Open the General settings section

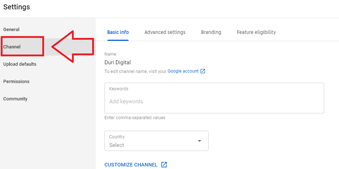coord(11,29)
